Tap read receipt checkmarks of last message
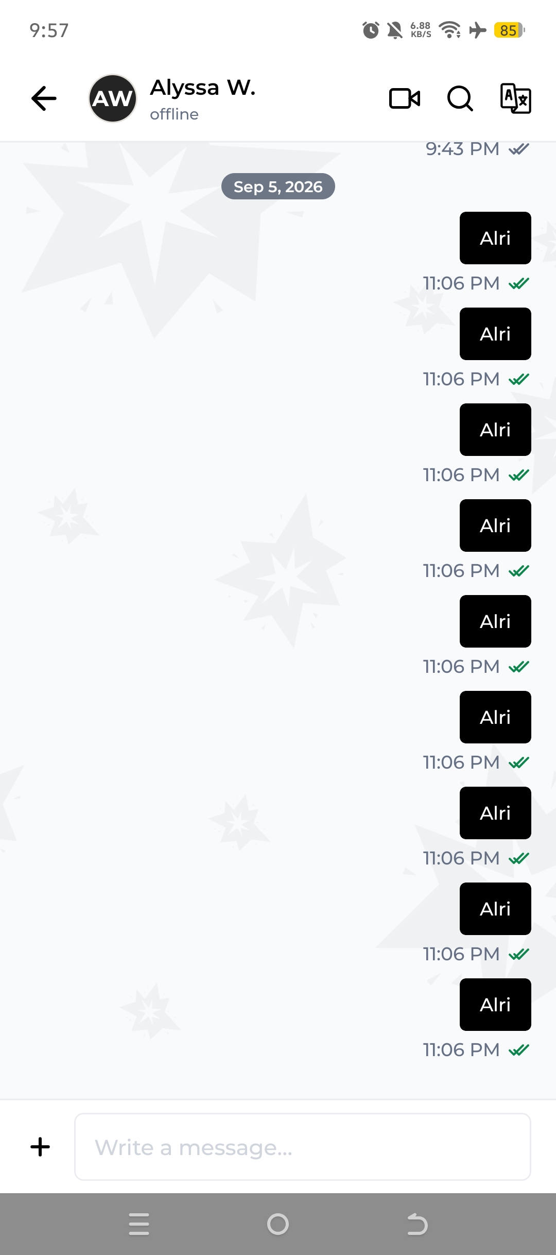Viewport: 556px width, 1255px height. click(519, 1050)
